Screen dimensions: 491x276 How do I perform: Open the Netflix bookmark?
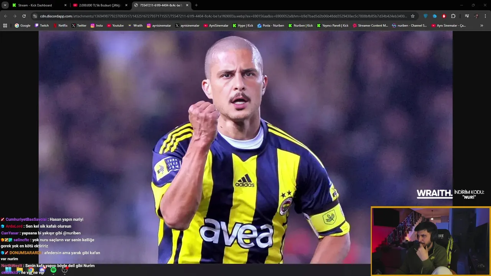(x=60, y=26)
